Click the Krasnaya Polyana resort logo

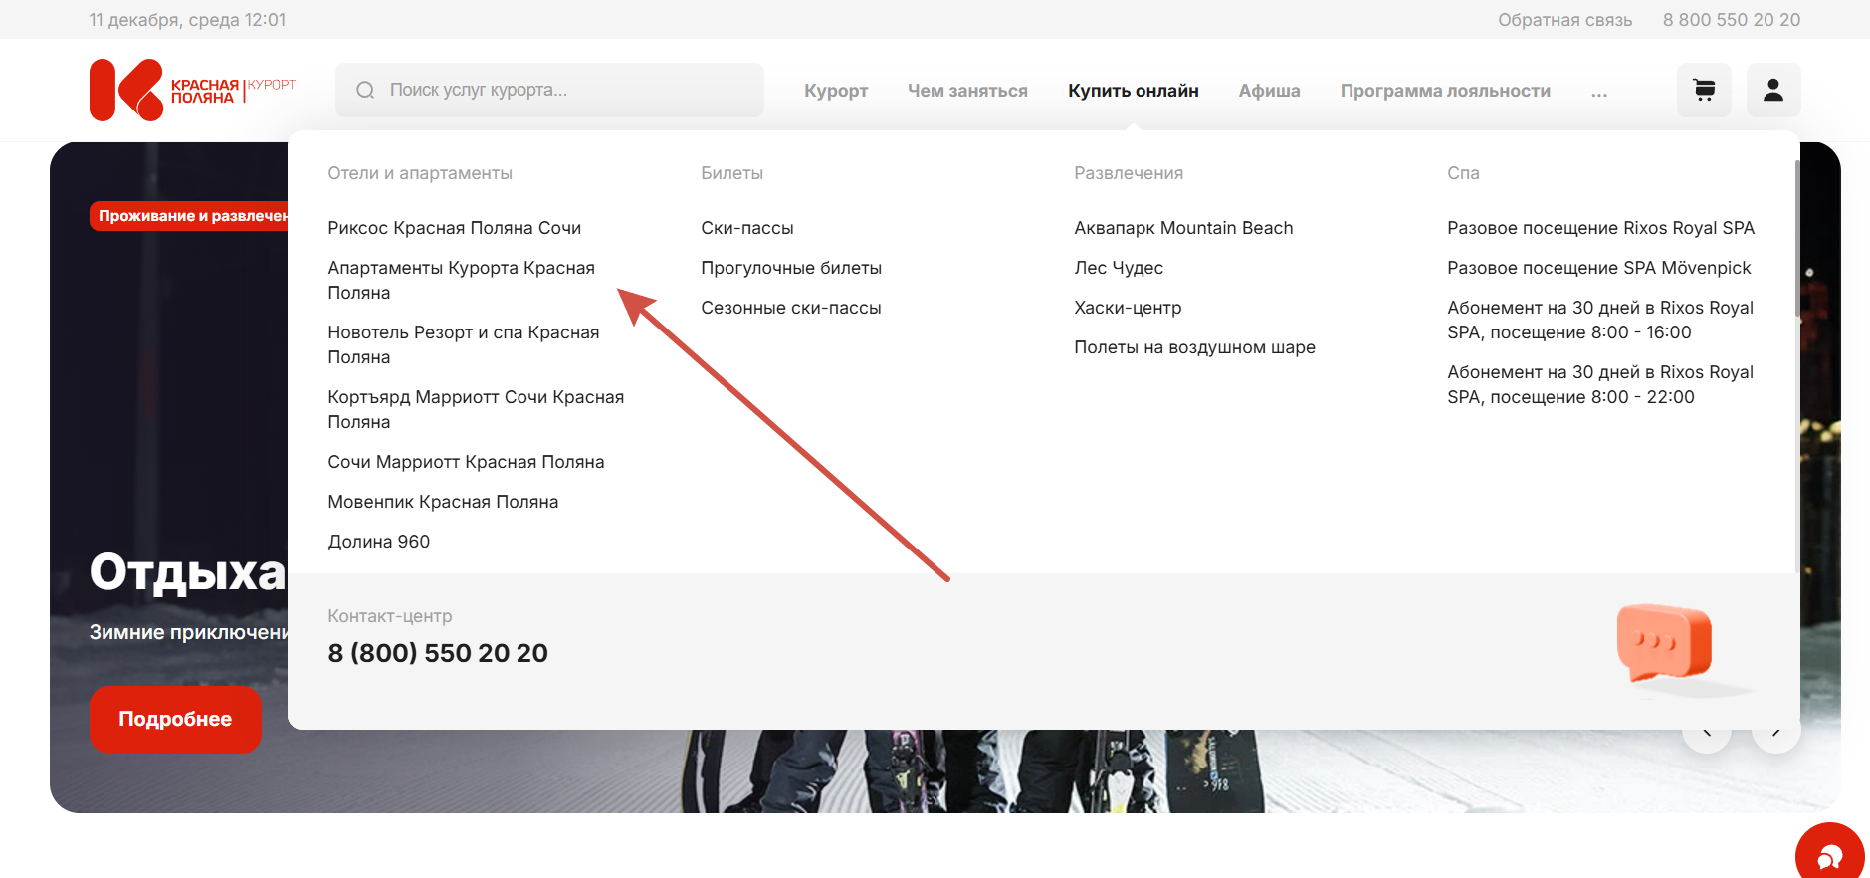coord(192,91)
